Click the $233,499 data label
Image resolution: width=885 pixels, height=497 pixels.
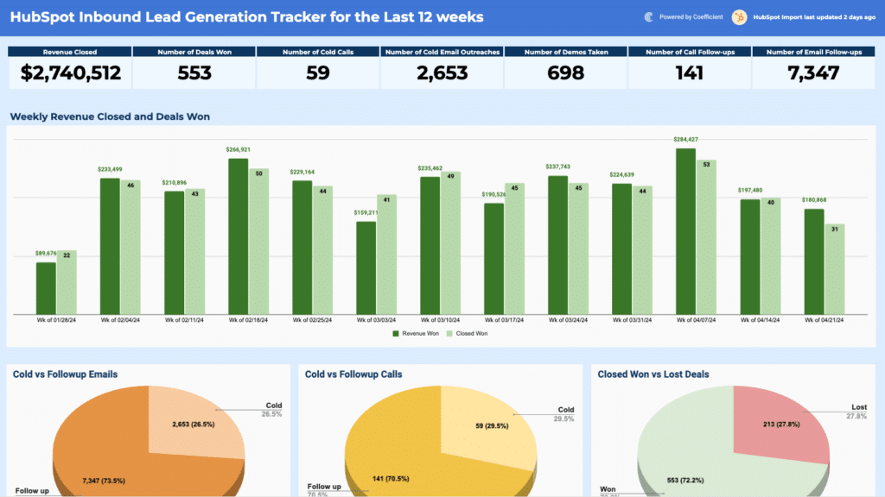tap(110, 169)
